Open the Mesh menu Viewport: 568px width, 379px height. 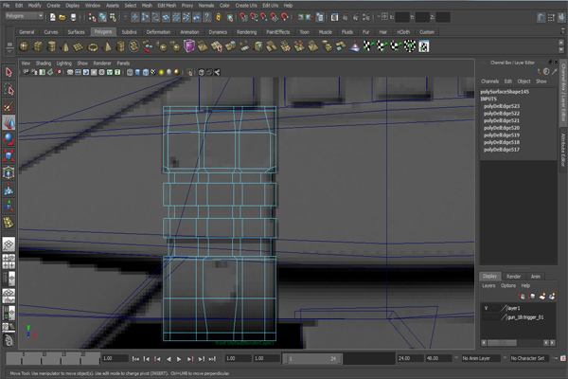click(x=147, y=6)
